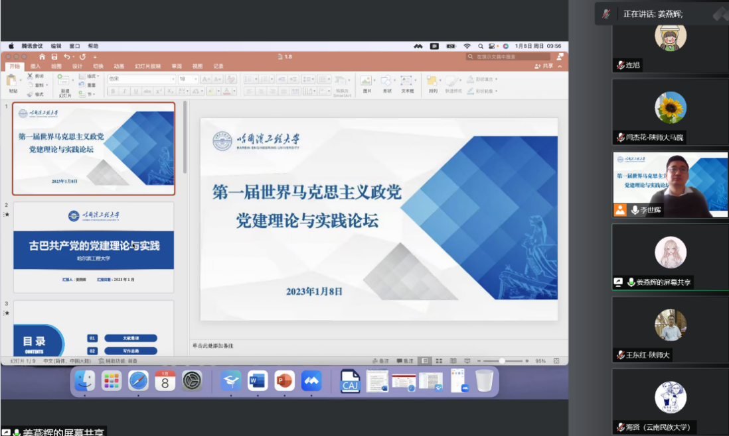Switch to the 插入 ribbon tab
The width and height of the screenshot is (729, 436).
coord(35,66)
